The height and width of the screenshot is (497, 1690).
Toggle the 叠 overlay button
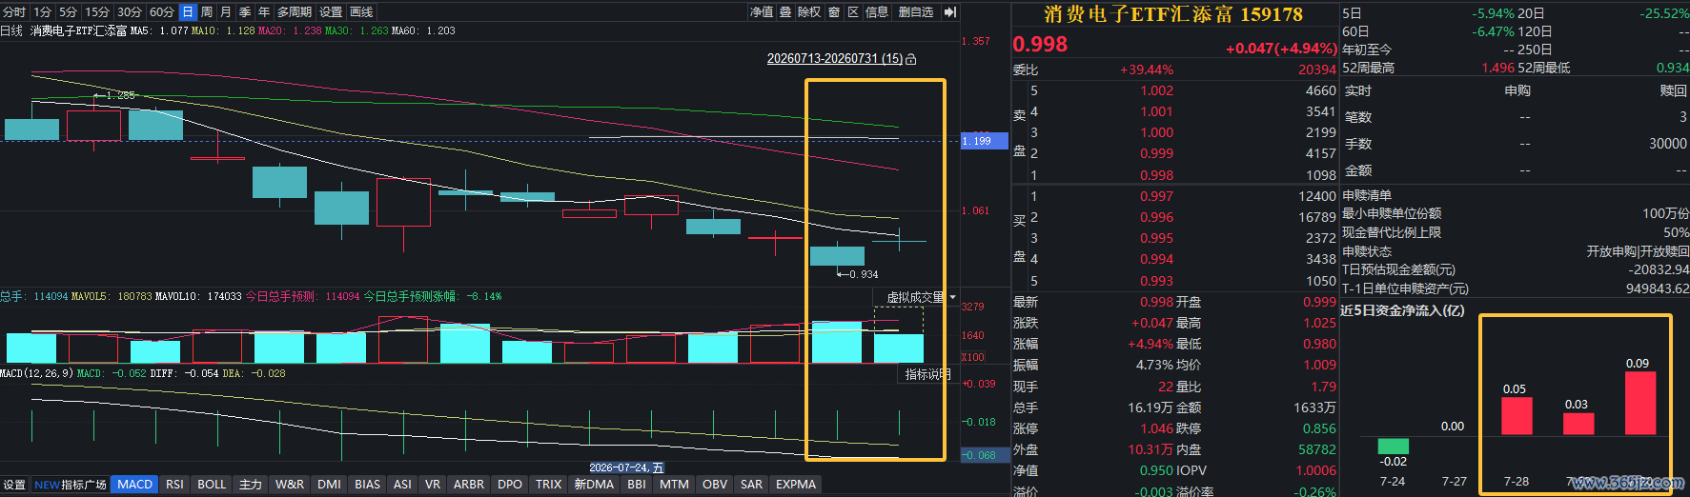pyautogui.click(x=785, y=12)
